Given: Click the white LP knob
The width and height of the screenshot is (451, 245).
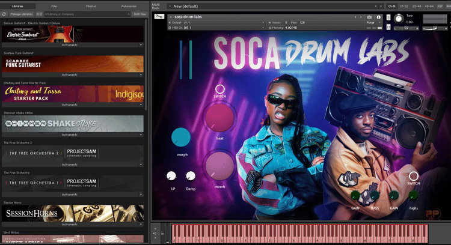Looking at the screenshot, I should tap(171, 176).
